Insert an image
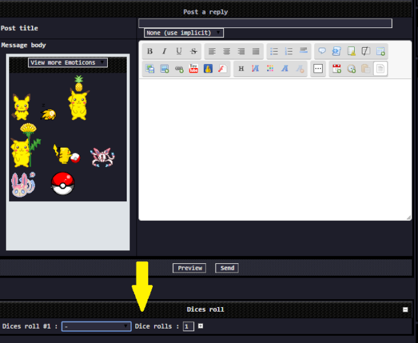418x343 pixels. (165, 69)
